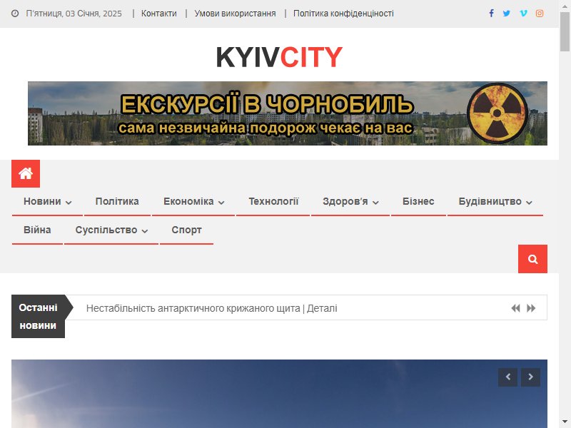Follow the Умови використання link
This screenshot has width=571, height=428.
click(x=235, y=14)
